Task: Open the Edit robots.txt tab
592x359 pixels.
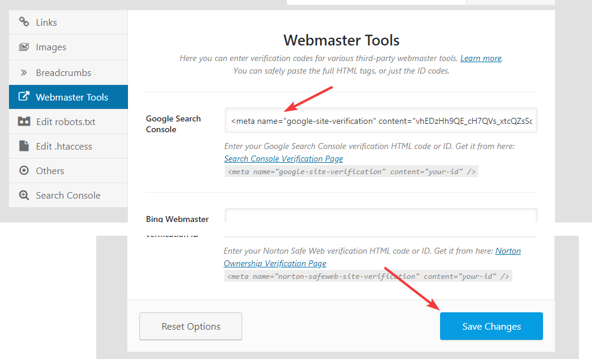Action: tap(68, 121)
